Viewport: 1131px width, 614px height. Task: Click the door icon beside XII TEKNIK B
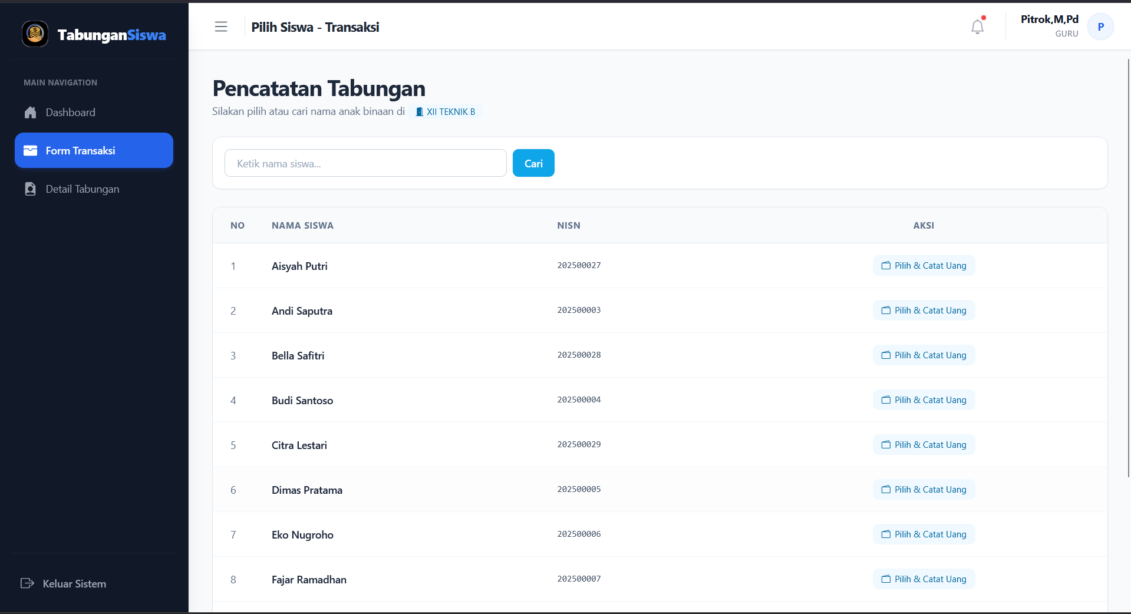tap(420, 112)
